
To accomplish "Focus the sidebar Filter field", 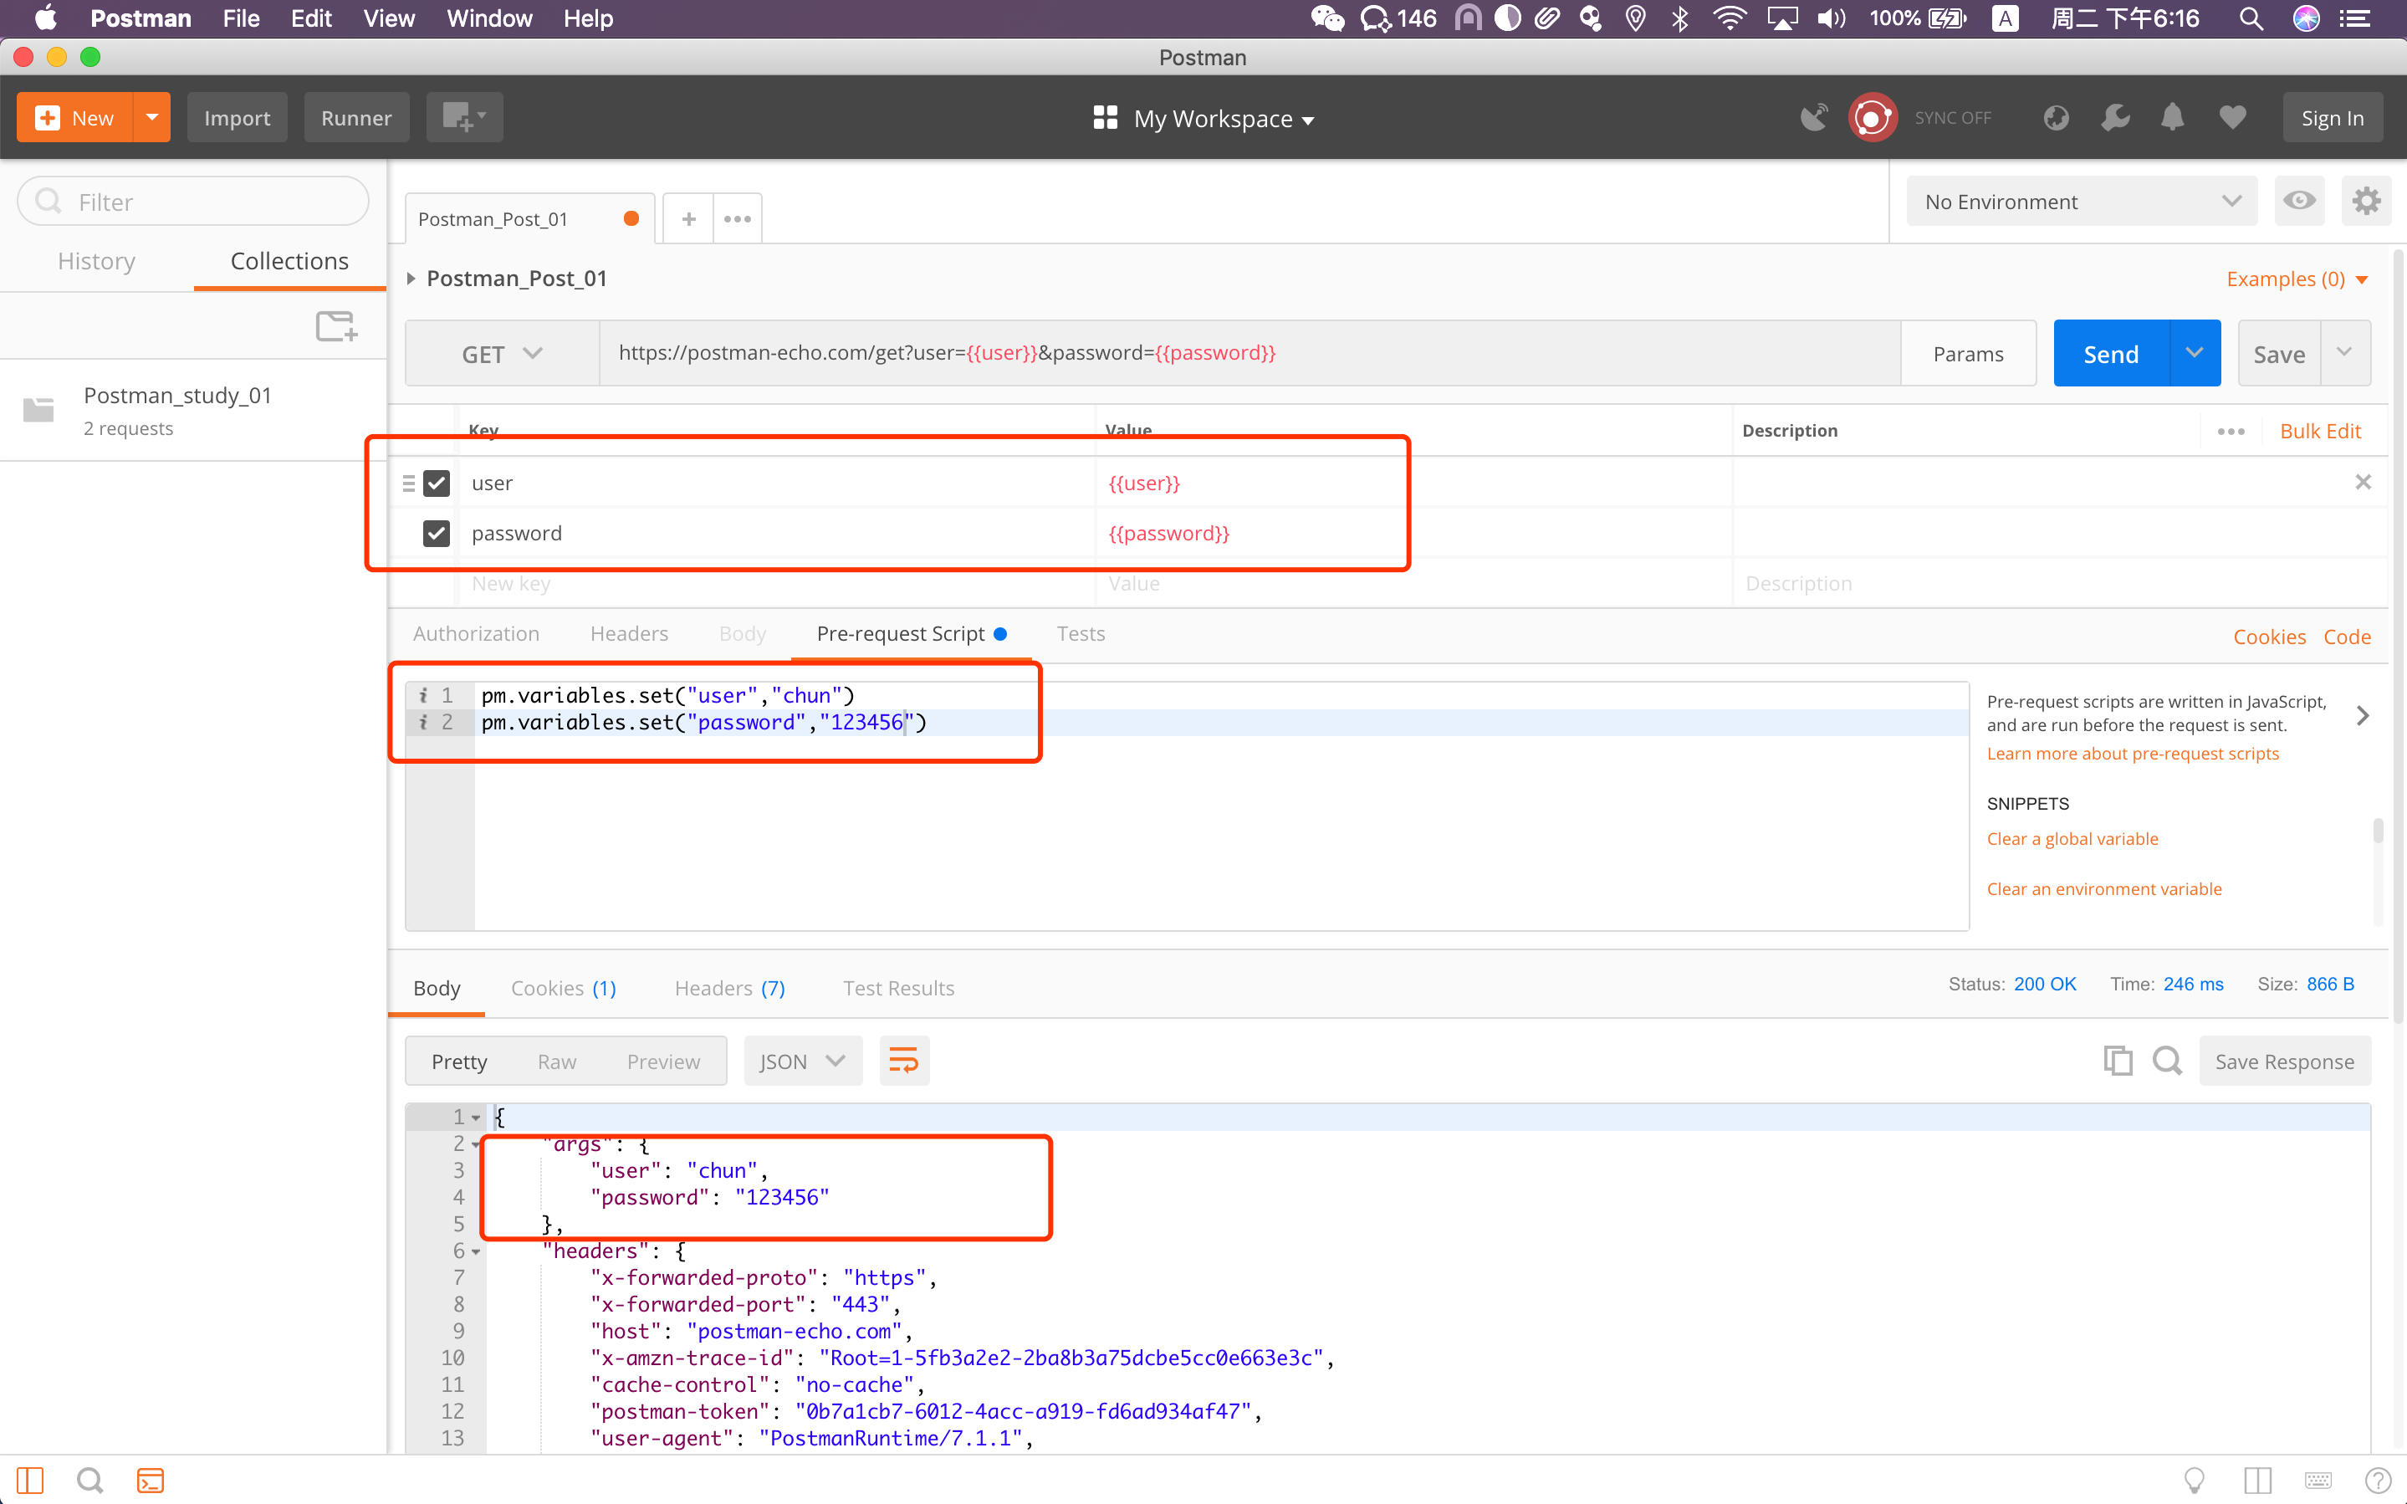I will [x=193, y=201].
